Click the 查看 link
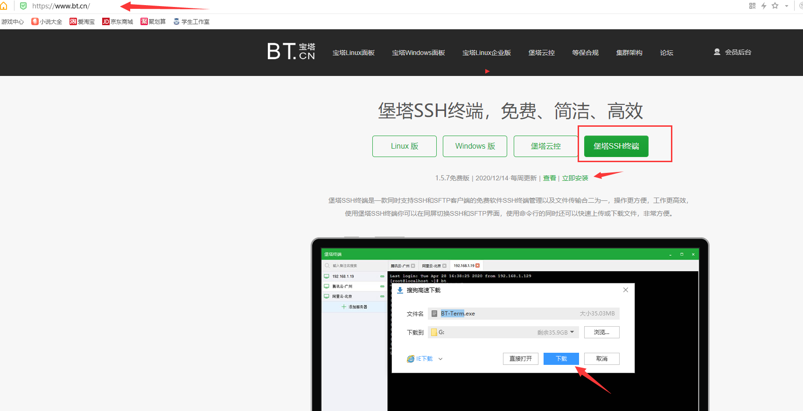Viewport: 803px width, 411px height. click(550, 178)
